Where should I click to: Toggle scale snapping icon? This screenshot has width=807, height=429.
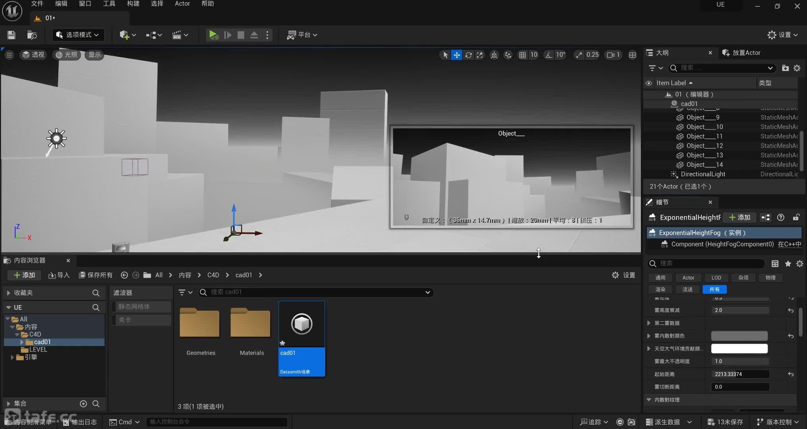579,55
